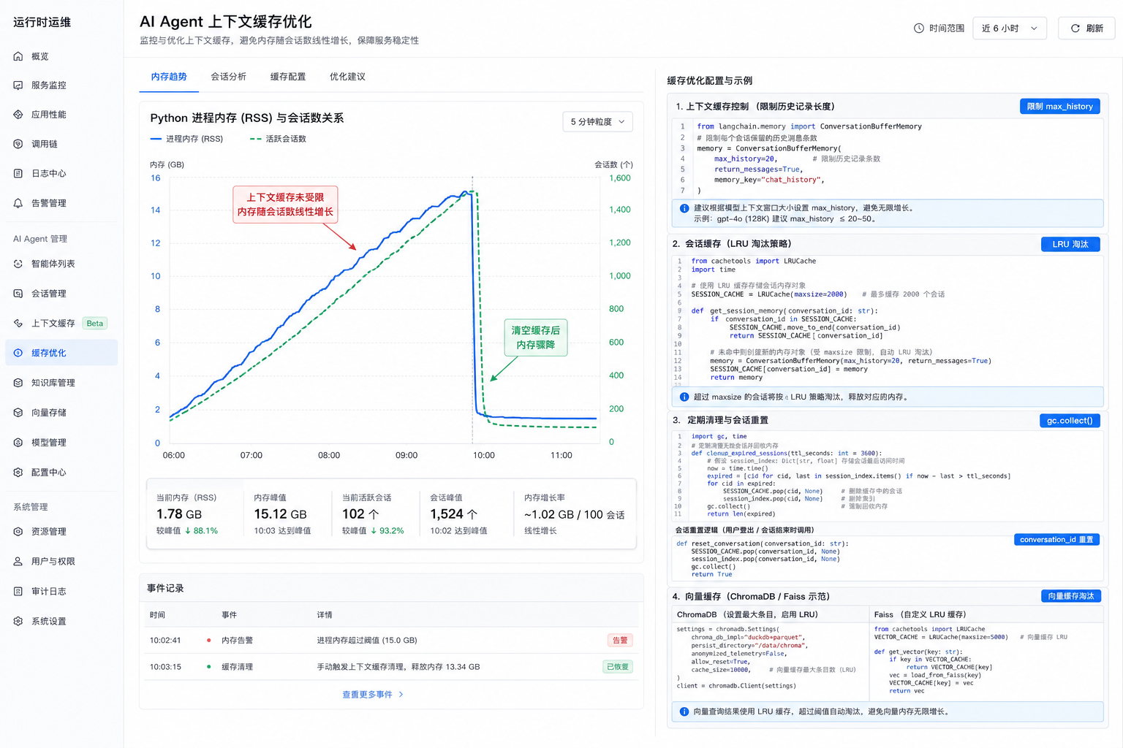Switch to the 内存趋势 tab

pyautogui.click(x=169, y=77)
